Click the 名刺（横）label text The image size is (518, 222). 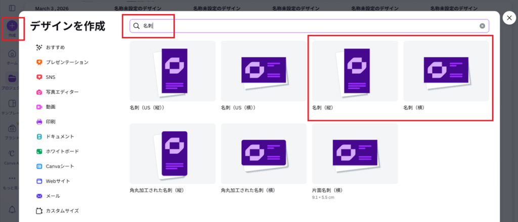pyautogui.click(x=414, y=108)
